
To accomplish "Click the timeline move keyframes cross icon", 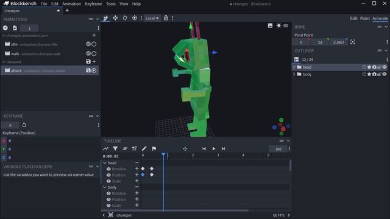I will [x=185, y=148].
